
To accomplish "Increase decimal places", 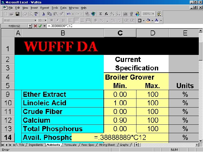I will pos(113,21).
